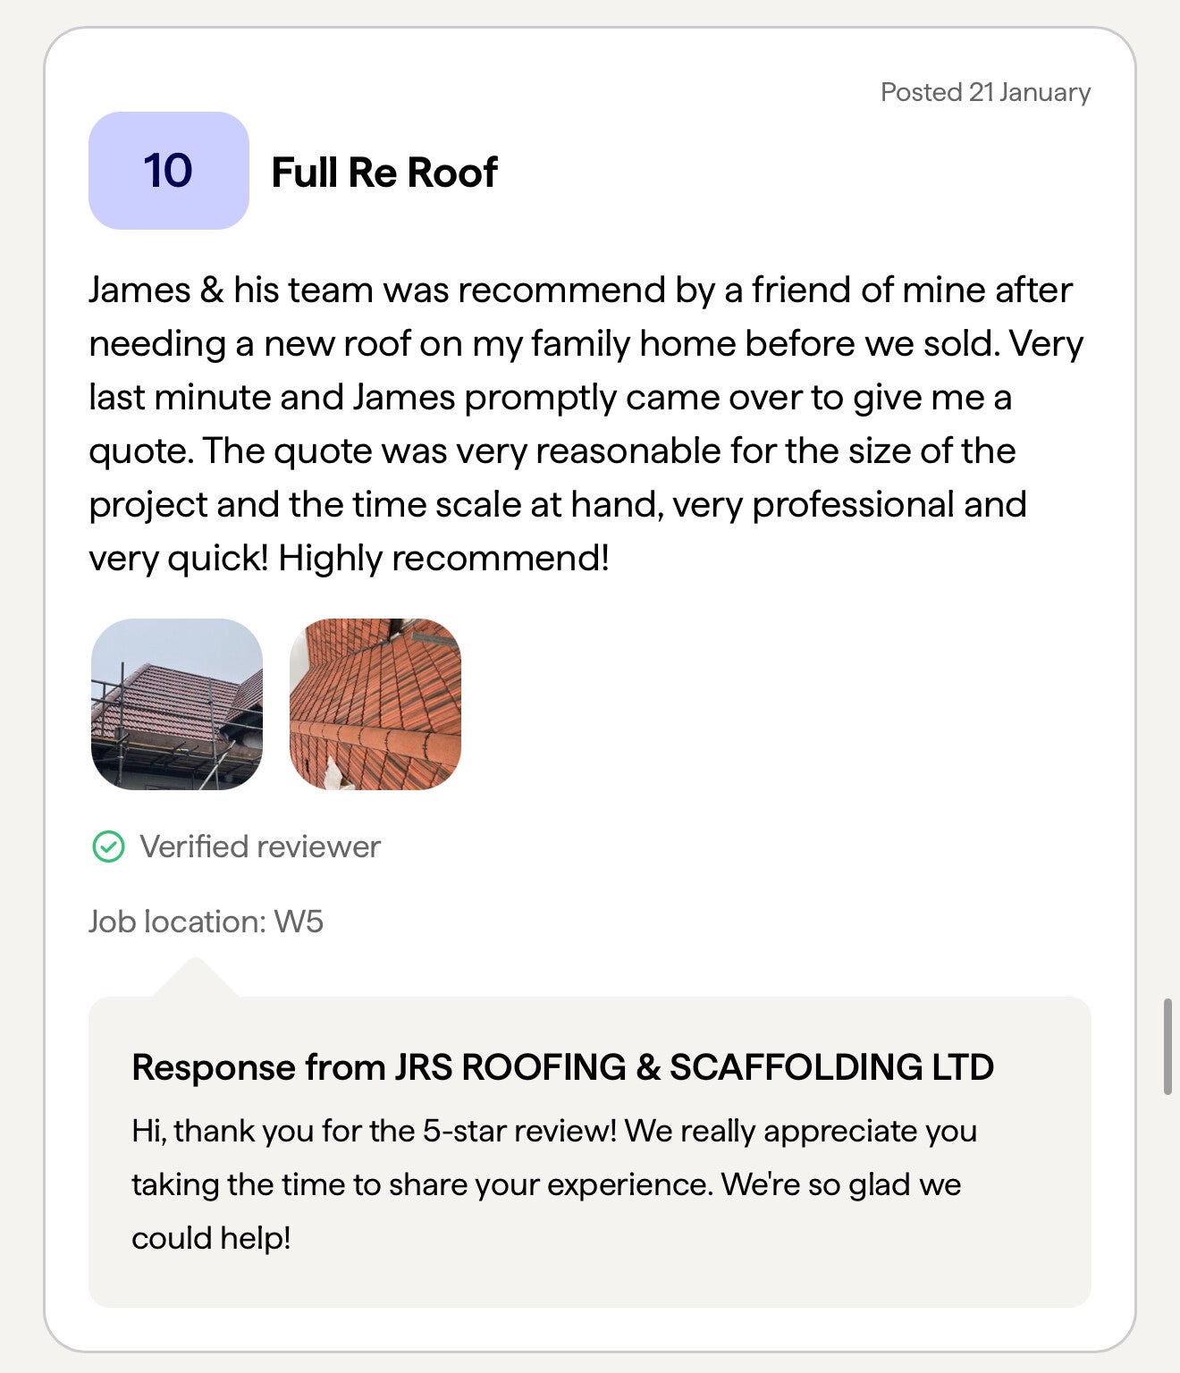Image resolution: width=1180 pixels, height=1373 pixels.
Task: Click the W5 postcode
Action: click(299, 922)
